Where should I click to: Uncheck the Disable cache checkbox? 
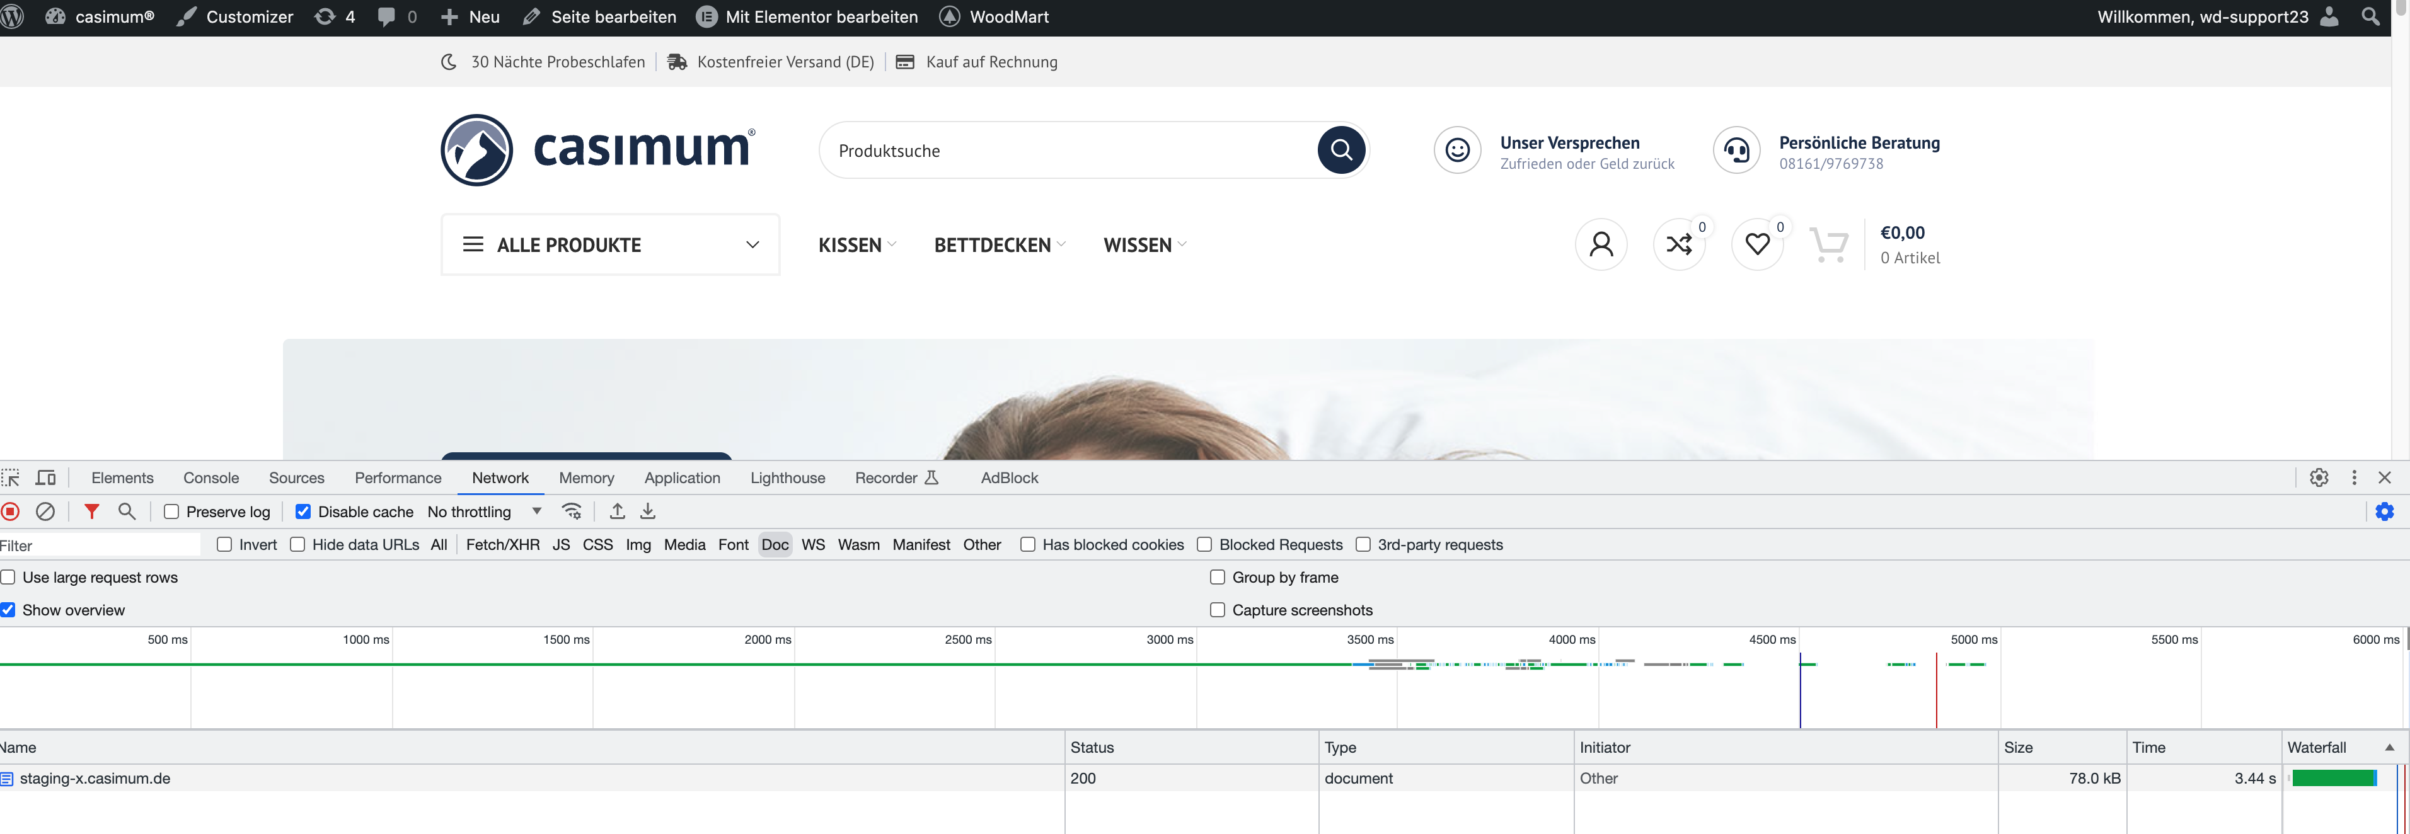point(303,511)
